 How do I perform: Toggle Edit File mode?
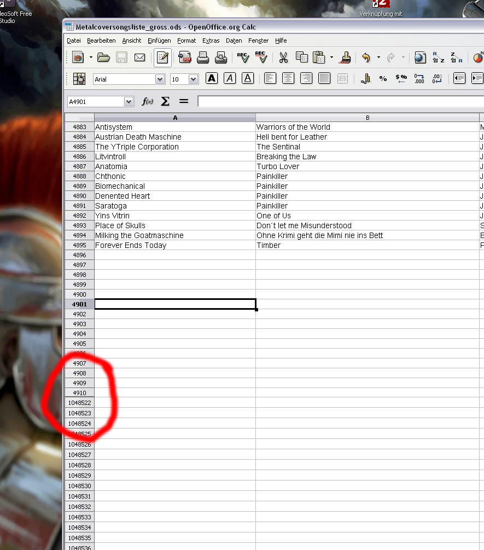point(162,57)
